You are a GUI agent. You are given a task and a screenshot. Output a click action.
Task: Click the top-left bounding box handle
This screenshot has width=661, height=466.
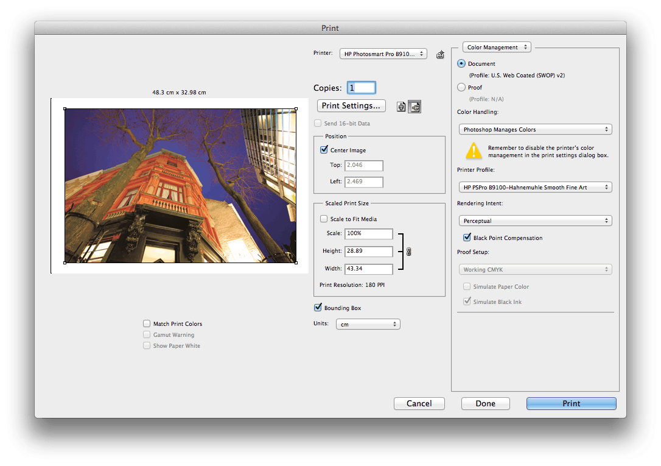(x=65, y=109)
